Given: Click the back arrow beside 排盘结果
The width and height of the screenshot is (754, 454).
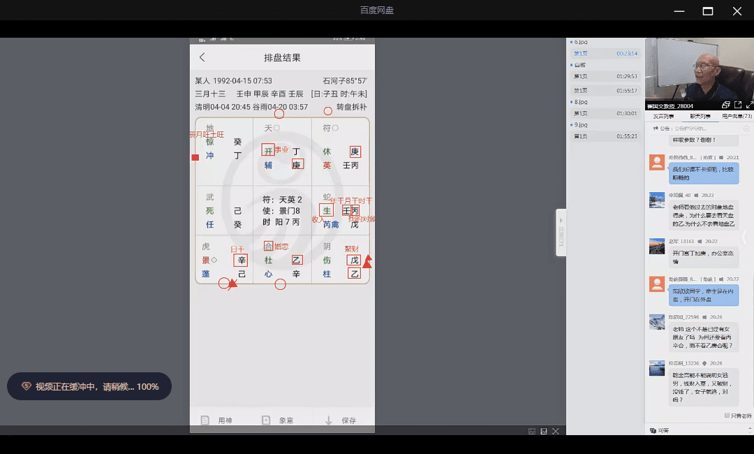Looking at the screenshot, I should point(202,57).
